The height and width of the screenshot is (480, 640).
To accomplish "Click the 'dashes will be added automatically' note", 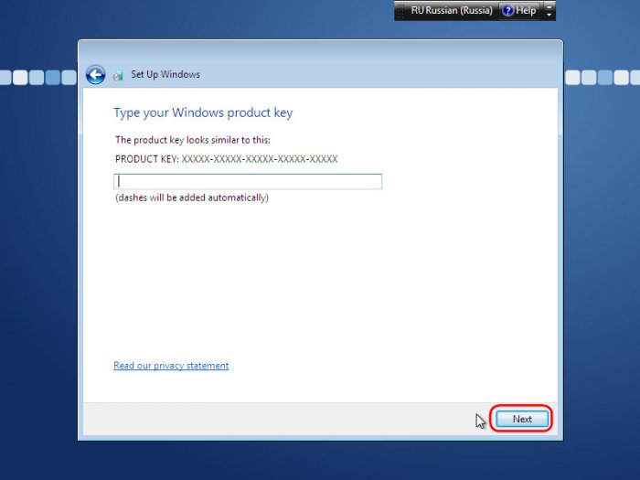I will (192, 198).
